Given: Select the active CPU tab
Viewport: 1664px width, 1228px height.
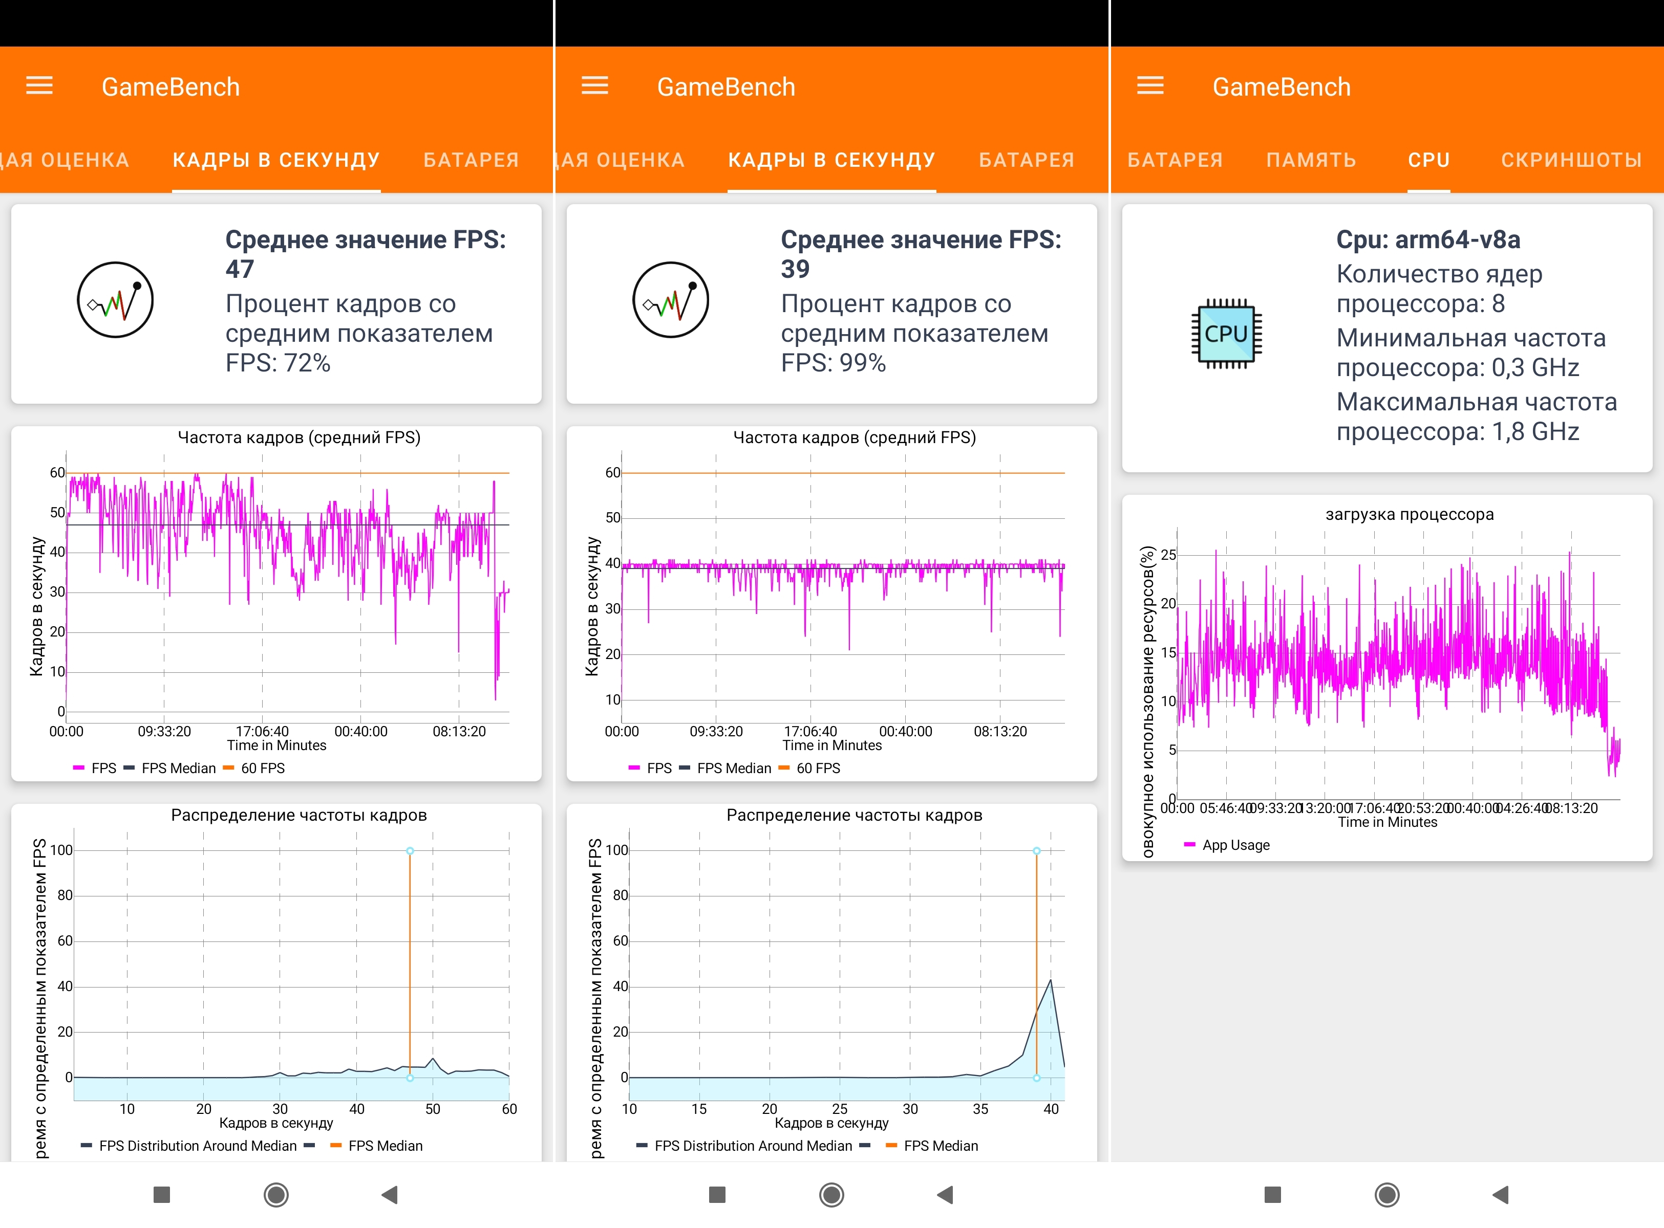Looking at the screenshot, I should click(1428, 160).
